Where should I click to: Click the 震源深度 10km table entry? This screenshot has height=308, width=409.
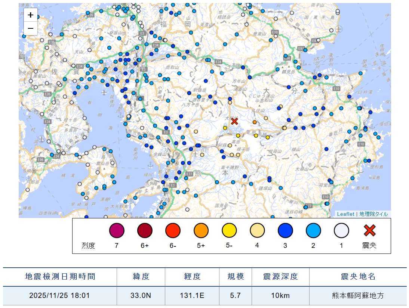tap(281, 295)
